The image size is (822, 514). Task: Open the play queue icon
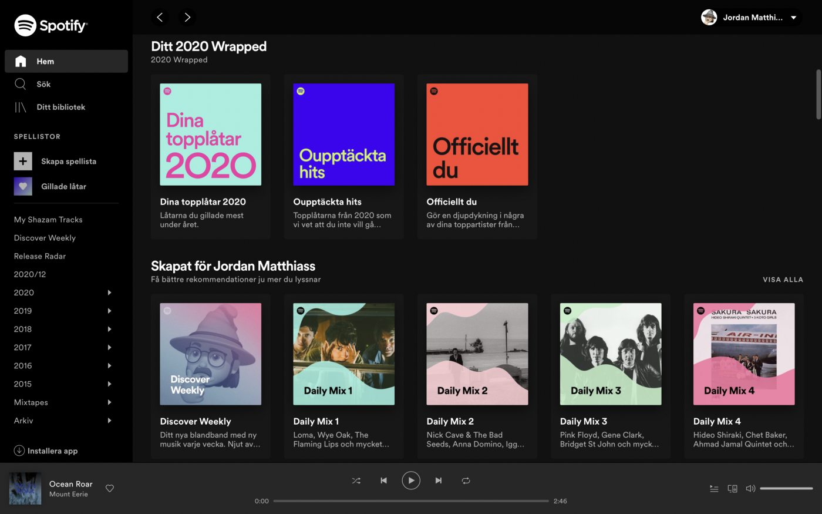coord(713,488)
